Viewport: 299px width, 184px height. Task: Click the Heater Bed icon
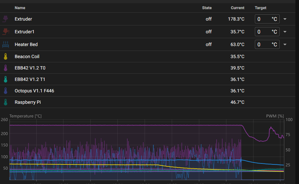(6, 44)
